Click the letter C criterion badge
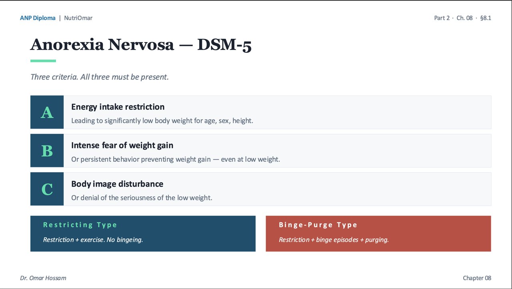Image resolution: width=512 pixels, height=289 pixels. 47,189
